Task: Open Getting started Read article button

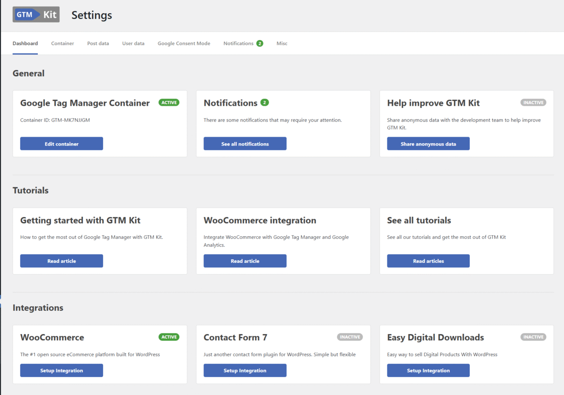Action: (62, 261)
